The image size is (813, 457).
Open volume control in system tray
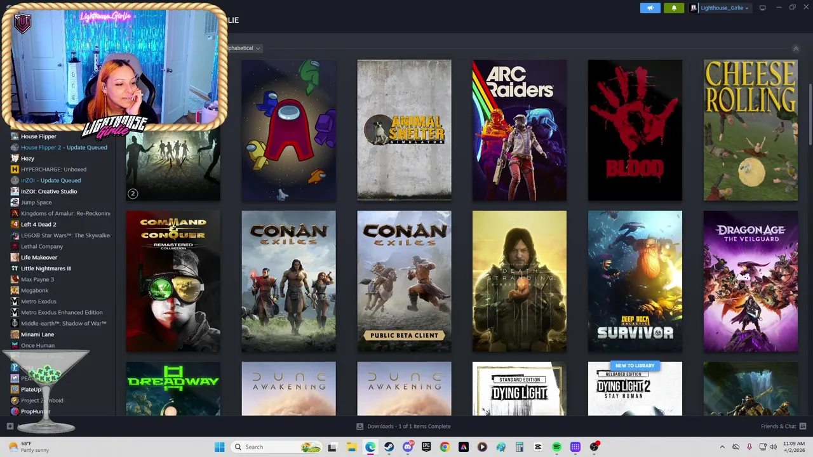pos(773,447)
